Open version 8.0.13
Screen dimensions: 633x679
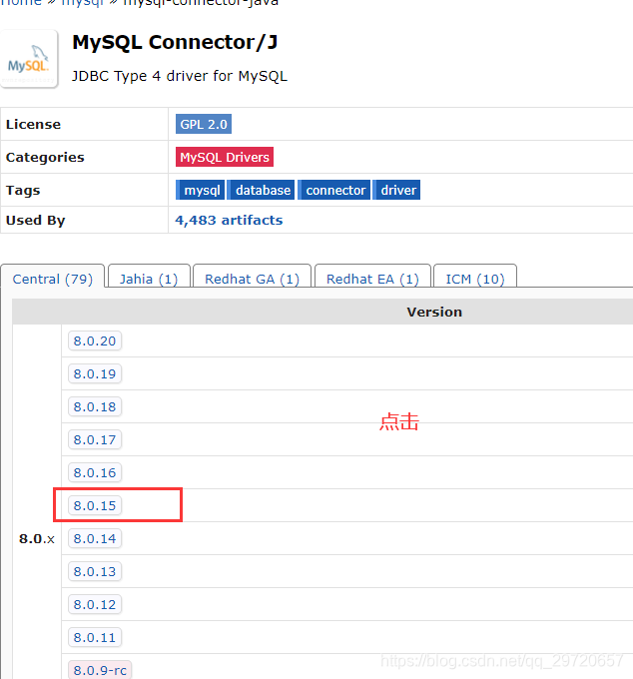click(x=95, y=571)
